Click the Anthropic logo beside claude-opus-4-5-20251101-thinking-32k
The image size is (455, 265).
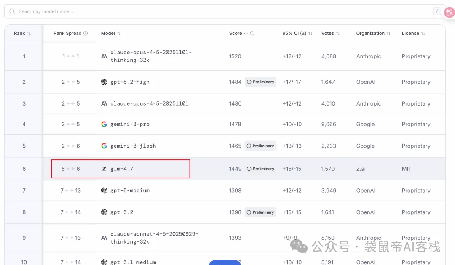tap(104, 56)
